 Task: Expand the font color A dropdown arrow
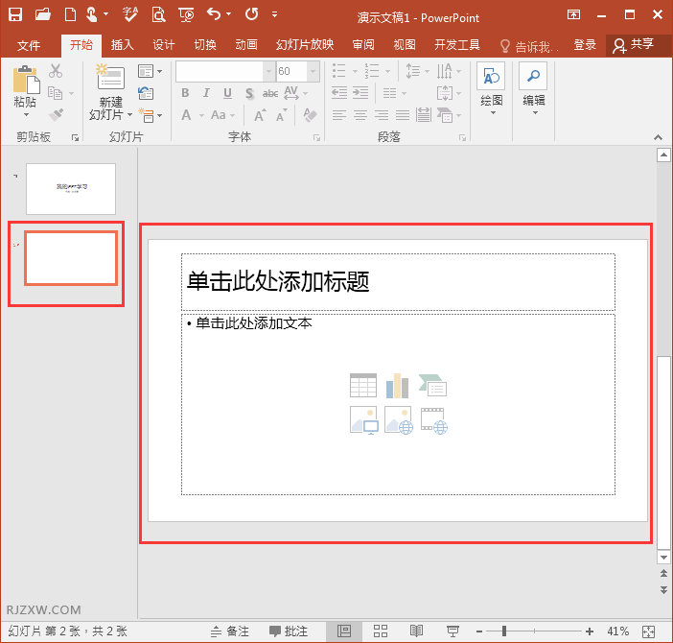pyautogui.click(x=201, y=115)
